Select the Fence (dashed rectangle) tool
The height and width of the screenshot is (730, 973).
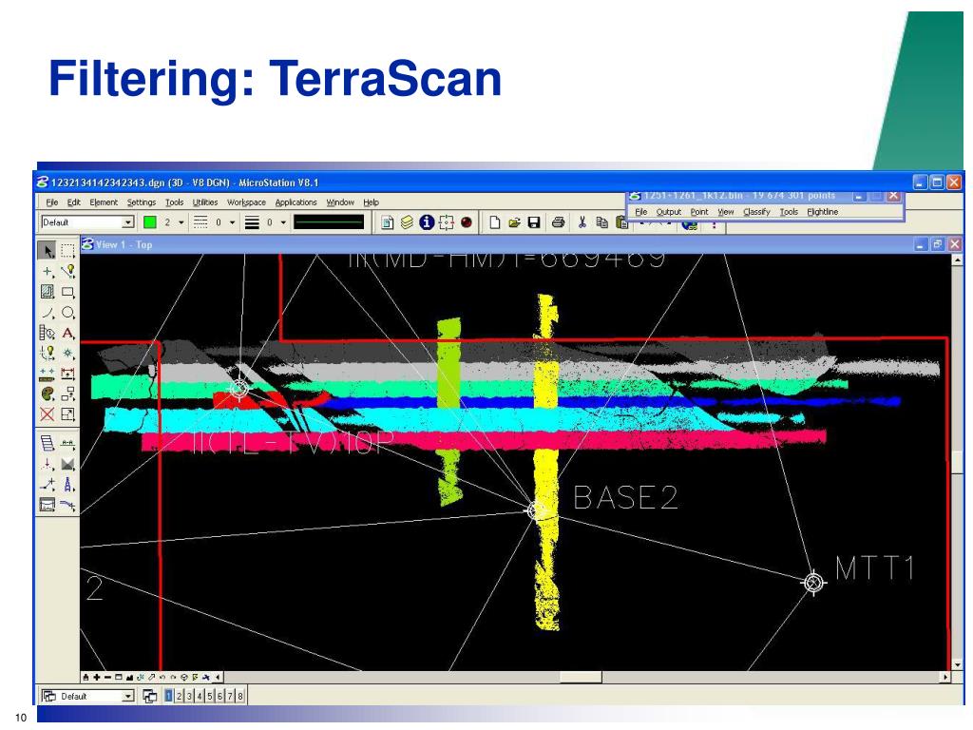coord(67,251)
